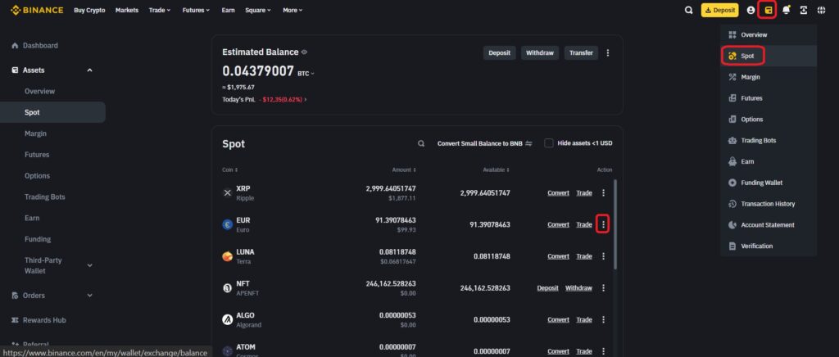Click the wallet icon in top bar

coord(768,10)
